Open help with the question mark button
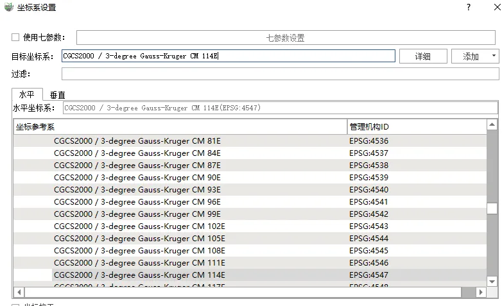Viewport: 502px width, 306px height. (x=469, y=8)
